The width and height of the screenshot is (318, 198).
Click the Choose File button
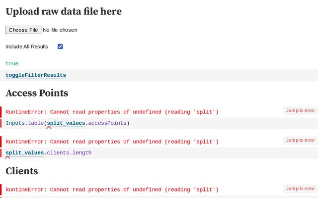point(23,30)
